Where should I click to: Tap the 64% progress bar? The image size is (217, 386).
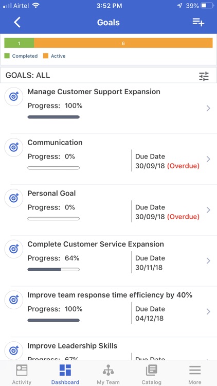53,270
